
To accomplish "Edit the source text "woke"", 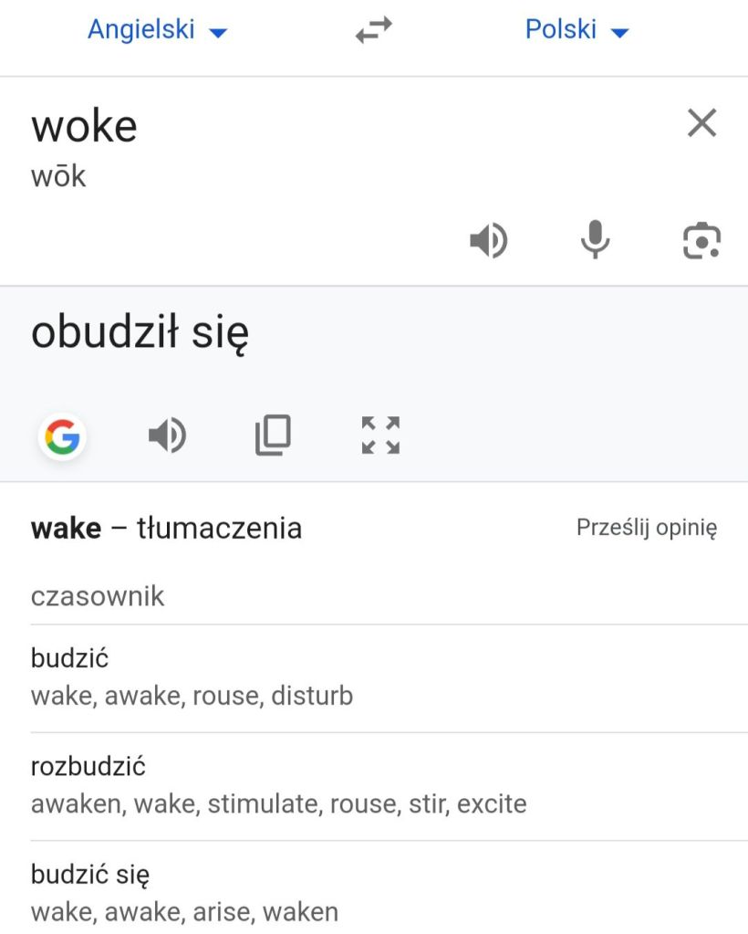I will (85, 125).
